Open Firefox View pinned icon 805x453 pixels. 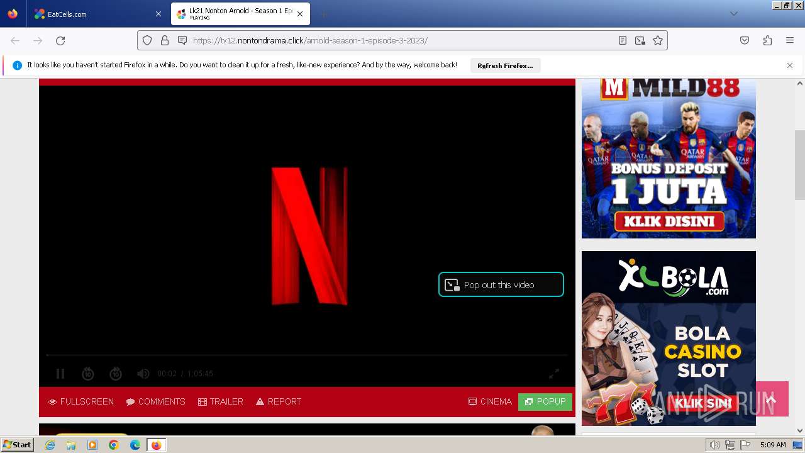[13, 14]
